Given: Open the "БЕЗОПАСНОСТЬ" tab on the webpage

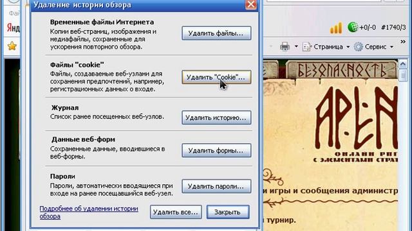Looking at the screenshot, I should (x=342, y=70).
